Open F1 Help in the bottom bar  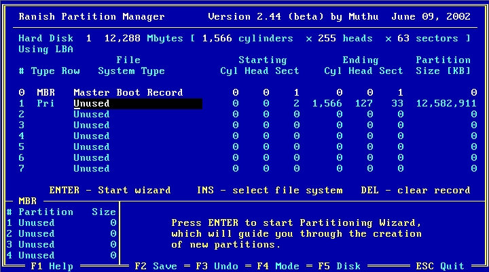(x=52, y=267)
